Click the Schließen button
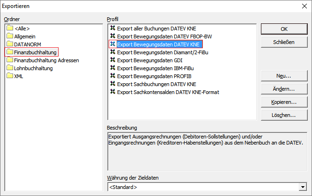Image resolution: width=312 pixels, height=196 pixels. click(x=284, y=42)
